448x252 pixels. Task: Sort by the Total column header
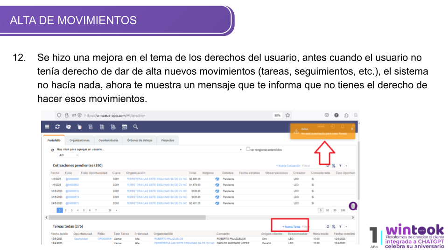coord(193,173)
